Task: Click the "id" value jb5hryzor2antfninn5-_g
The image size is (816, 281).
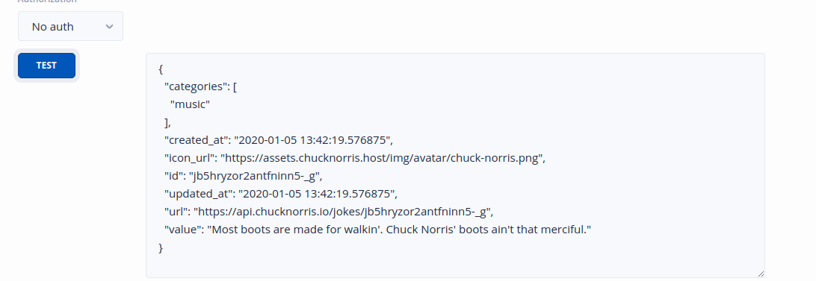Action: click(254, 176)
